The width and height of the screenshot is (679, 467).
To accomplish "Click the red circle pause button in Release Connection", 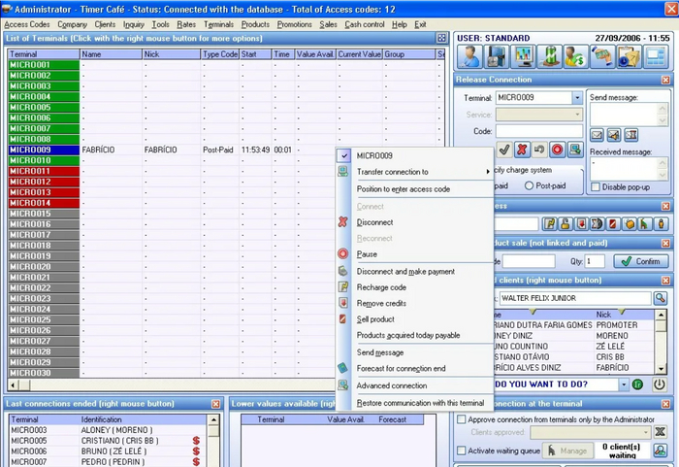I will pyautogui.click(x=558, y=150).
